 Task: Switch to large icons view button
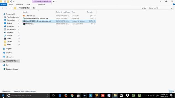173,91
